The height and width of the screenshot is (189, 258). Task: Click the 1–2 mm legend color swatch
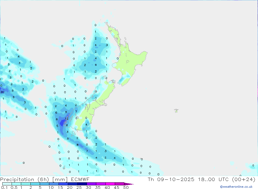pos(26,184)
